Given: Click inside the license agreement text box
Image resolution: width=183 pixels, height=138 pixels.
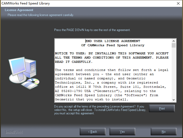Looking at the screenshot, I should click(x=113, y=70).
